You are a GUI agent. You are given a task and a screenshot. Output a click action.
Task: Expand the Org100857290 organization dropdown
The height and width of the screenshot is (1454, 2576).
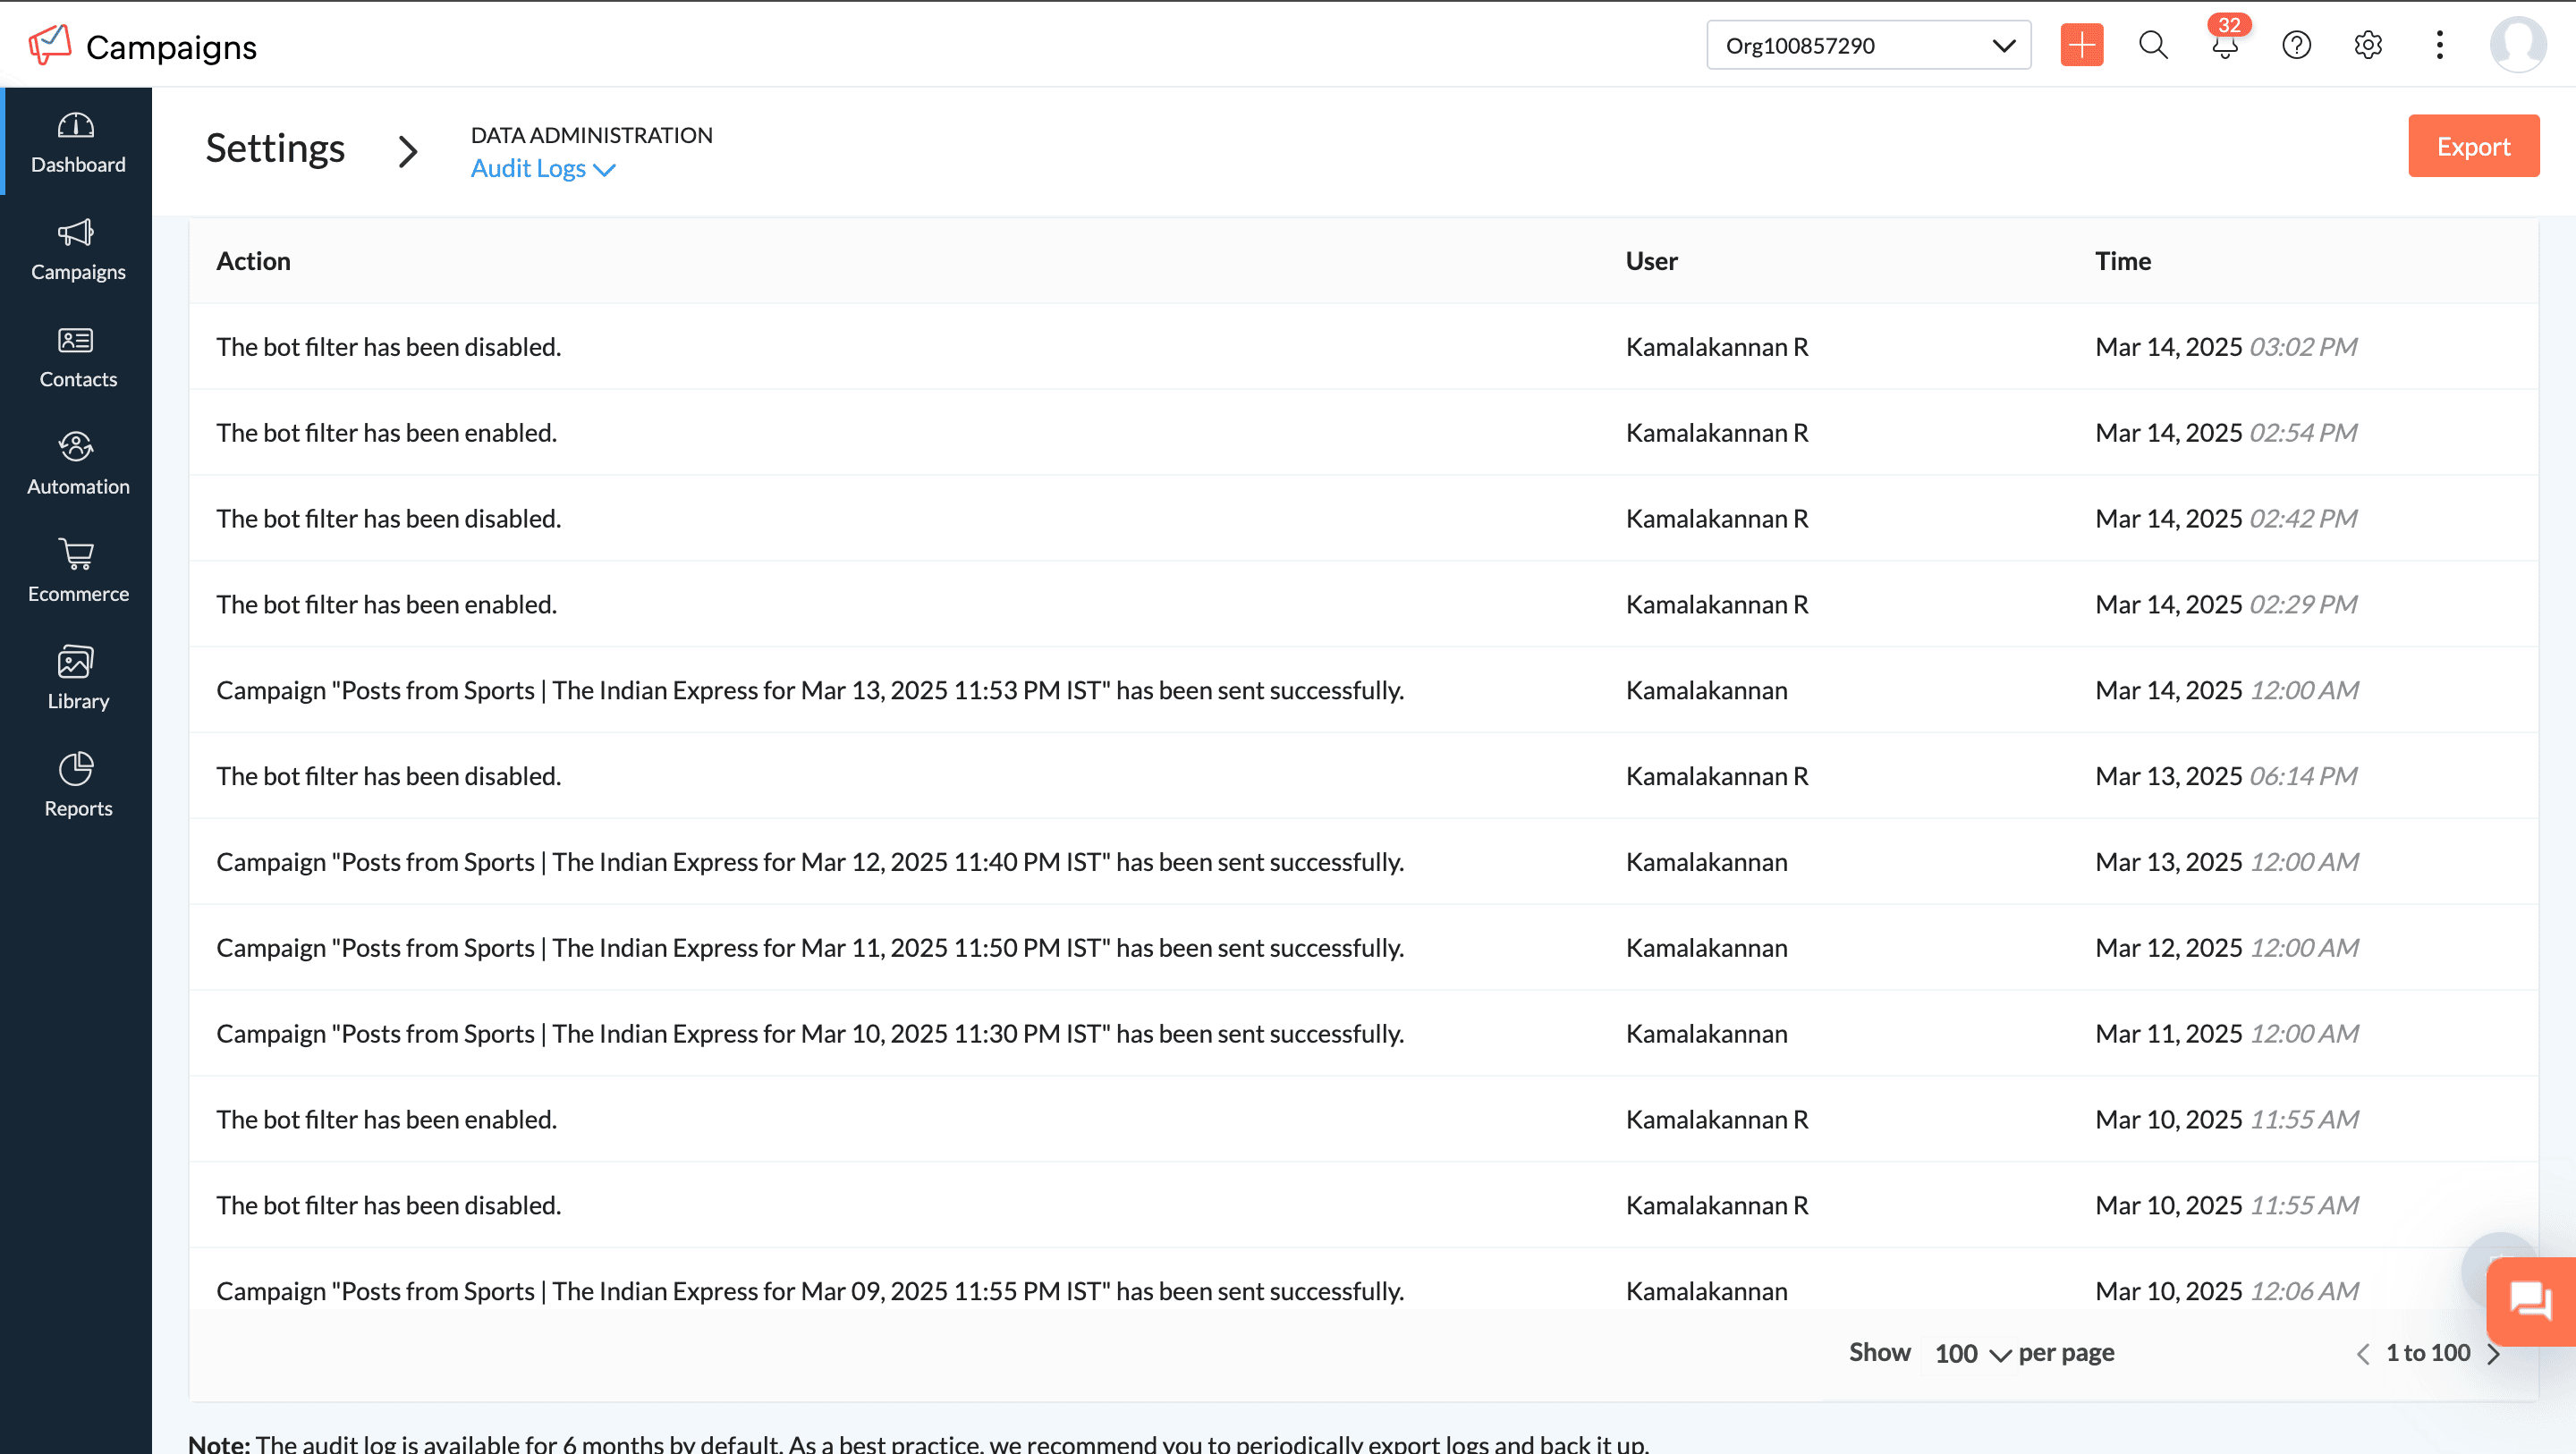tap(1867, 45)
